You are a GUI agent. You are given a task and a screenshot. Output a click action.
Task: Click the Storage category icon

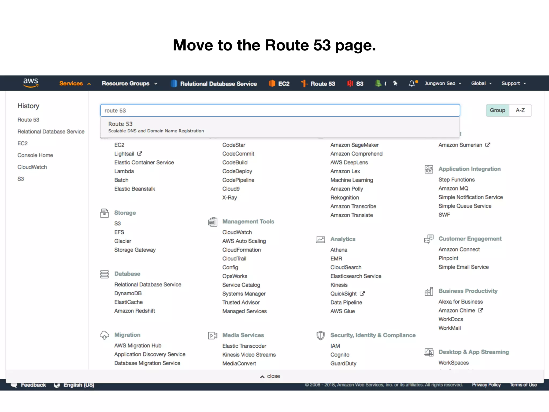coord(104,213)
